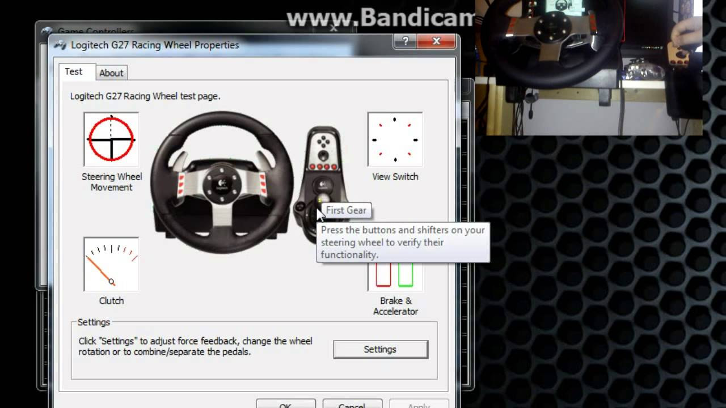Click the 'View Switch' label

tap(395, 177)
